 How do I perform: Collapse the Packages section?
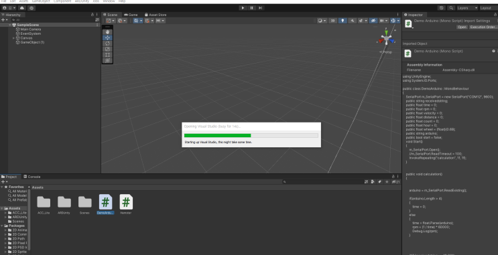coord(2,226)
